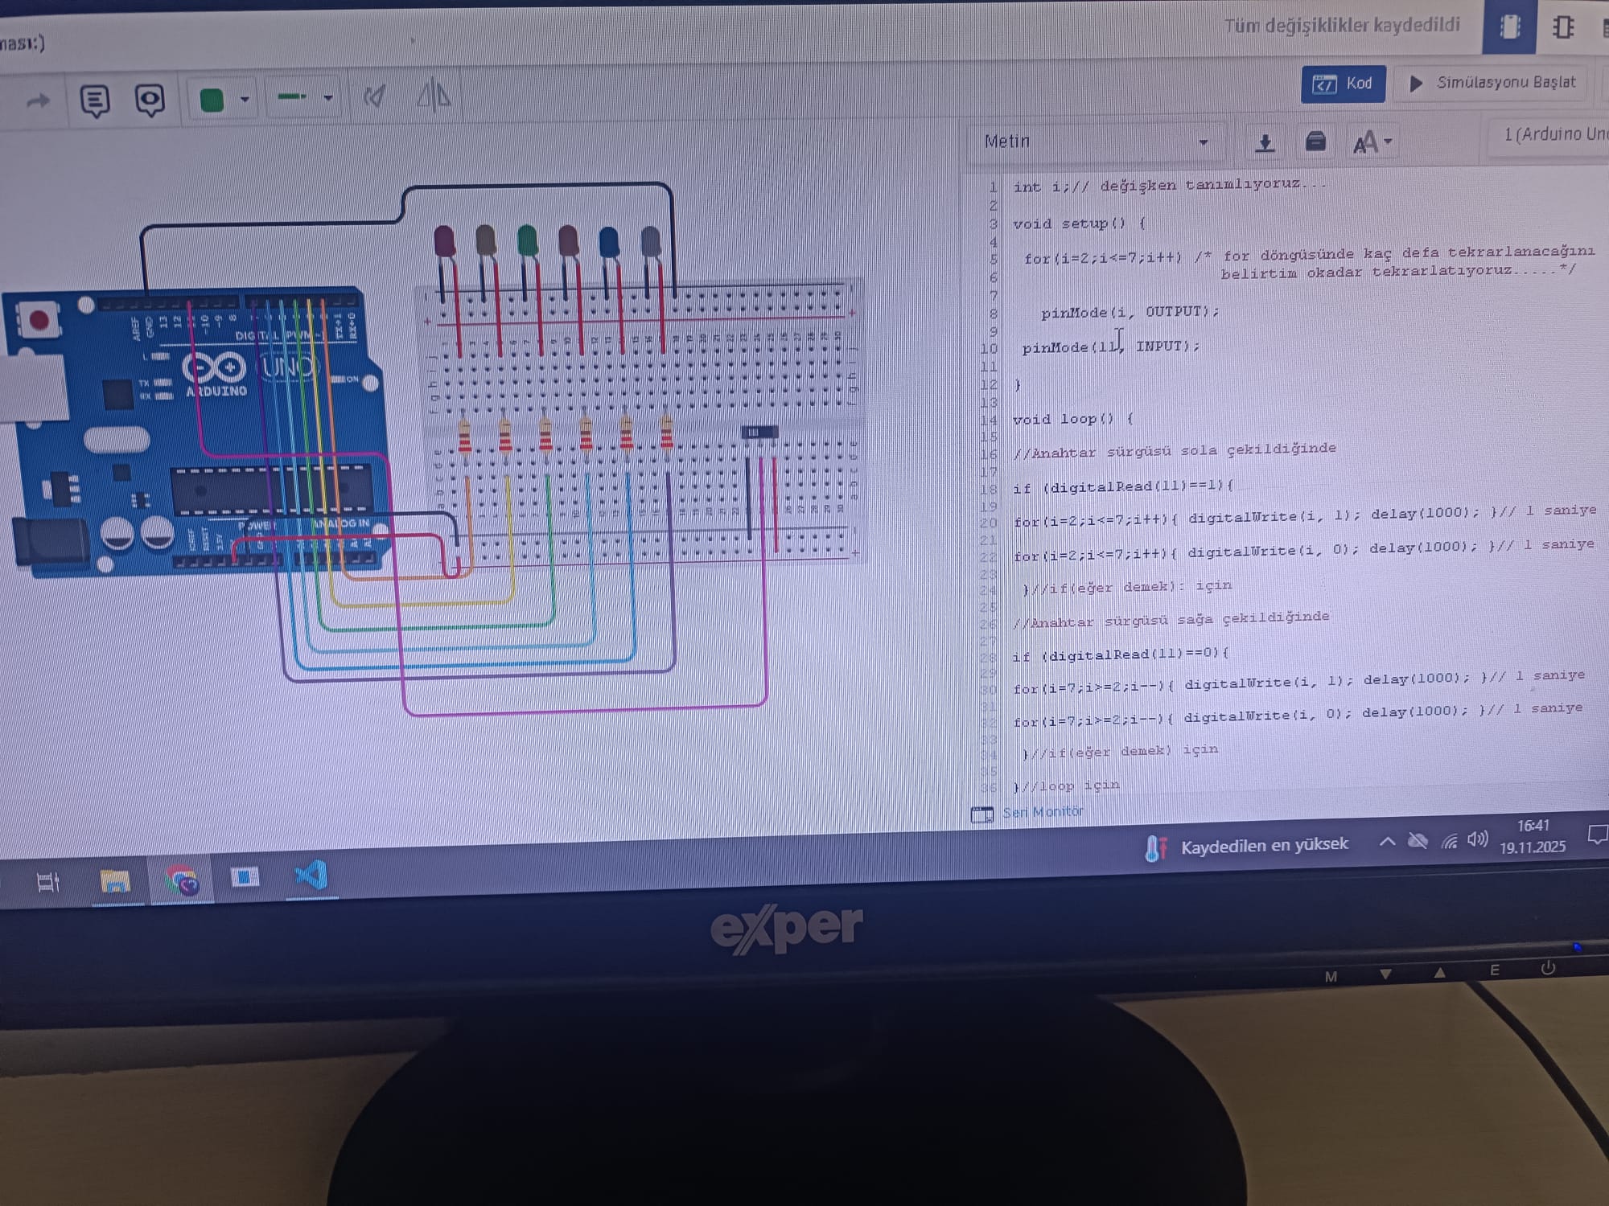1609x1206 pixels.
Task: Expand the wire type dropdown
Action: [328, 98]
